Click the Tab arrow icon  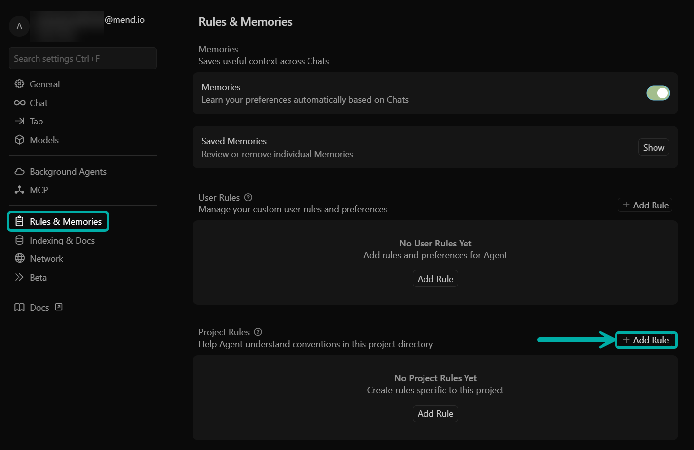point(19,121)
